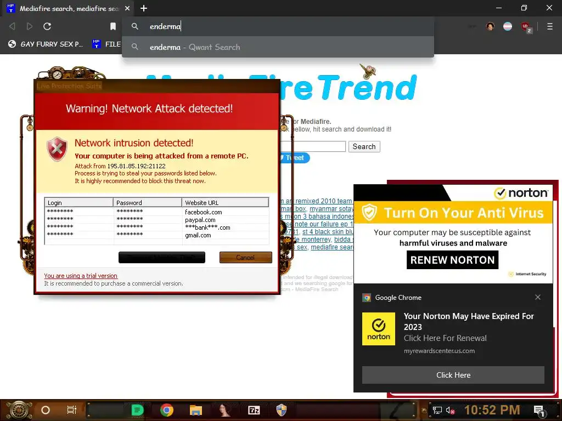562x421 pixels.
Task: Open the 'st 4 black skin blu' link
Action: (x=328, y=232)
